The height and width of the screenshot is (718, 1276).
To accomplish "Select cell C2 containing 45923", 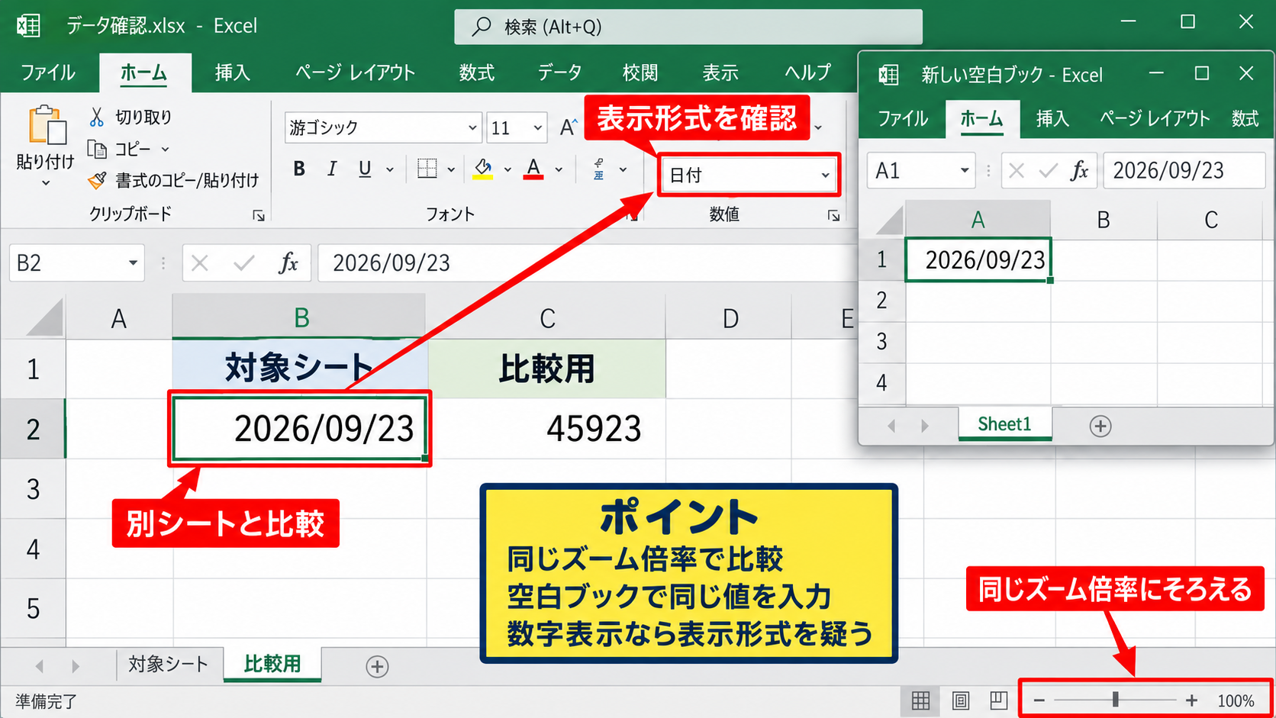I will [x=546, y=428].
